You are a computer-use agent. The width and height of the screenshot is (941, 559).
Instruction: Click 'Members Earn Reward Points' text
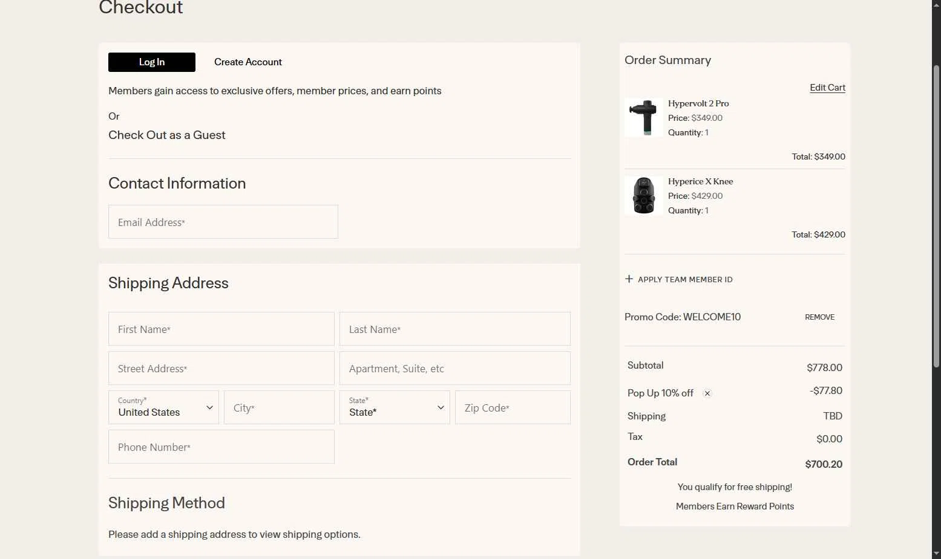(x=735, y=506)
